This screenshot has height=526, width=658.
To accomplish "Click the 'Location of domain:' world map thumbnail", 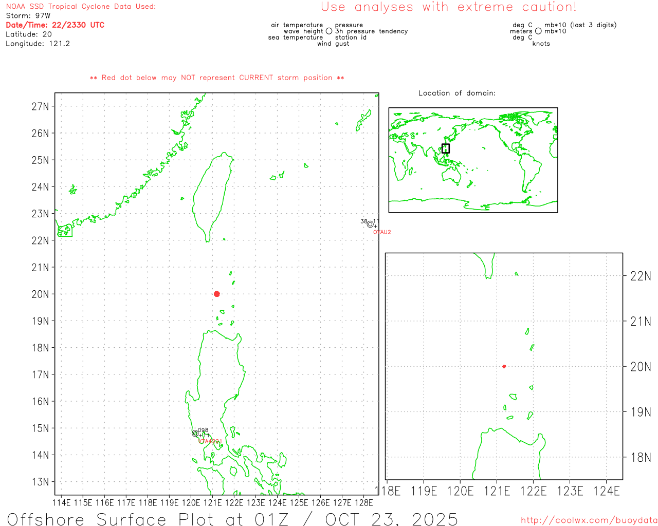I will coord(473,160).
